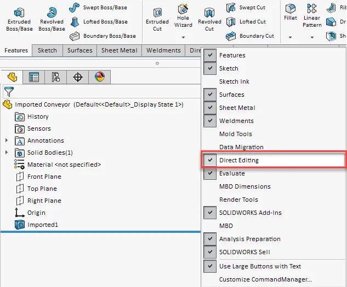Select the Extruded Cut tool

click(157, 20)
